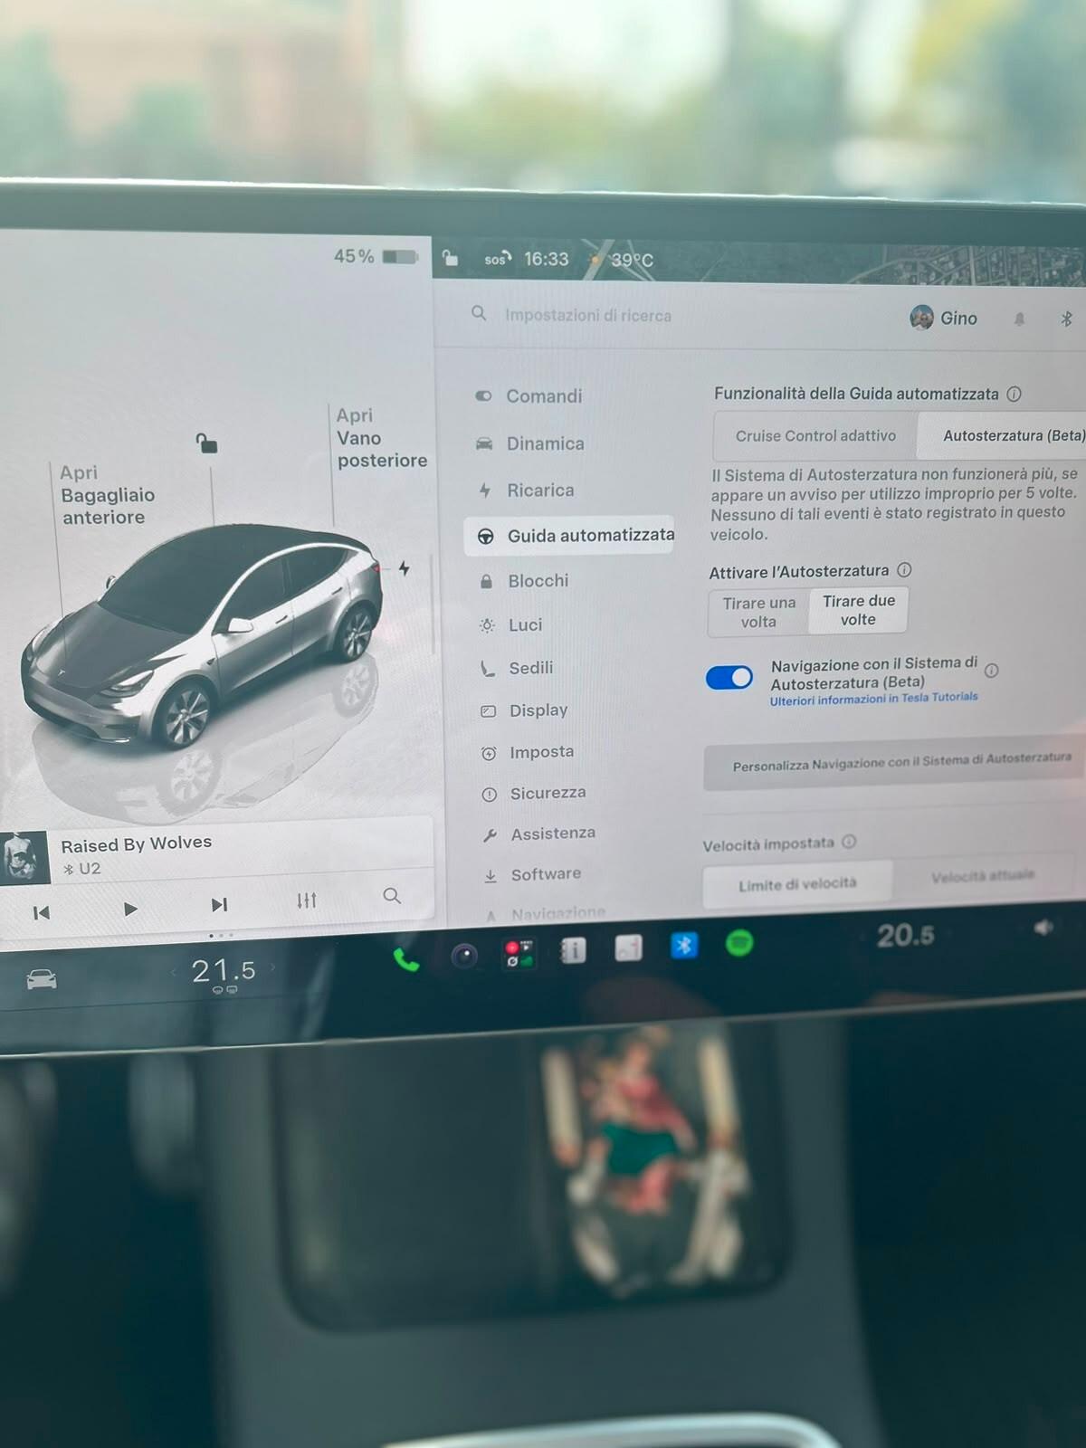Open the manual info app
This screenshot has width=1086, height=1448.
[x=574, y=950]
